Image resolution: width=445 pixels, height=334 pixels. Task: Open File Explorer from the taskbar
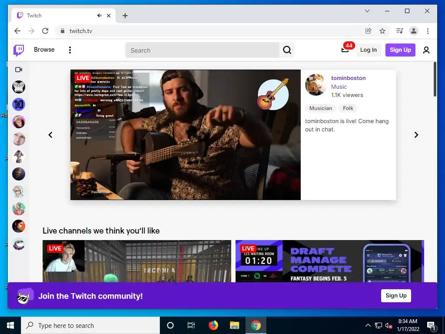coord(234,325)
